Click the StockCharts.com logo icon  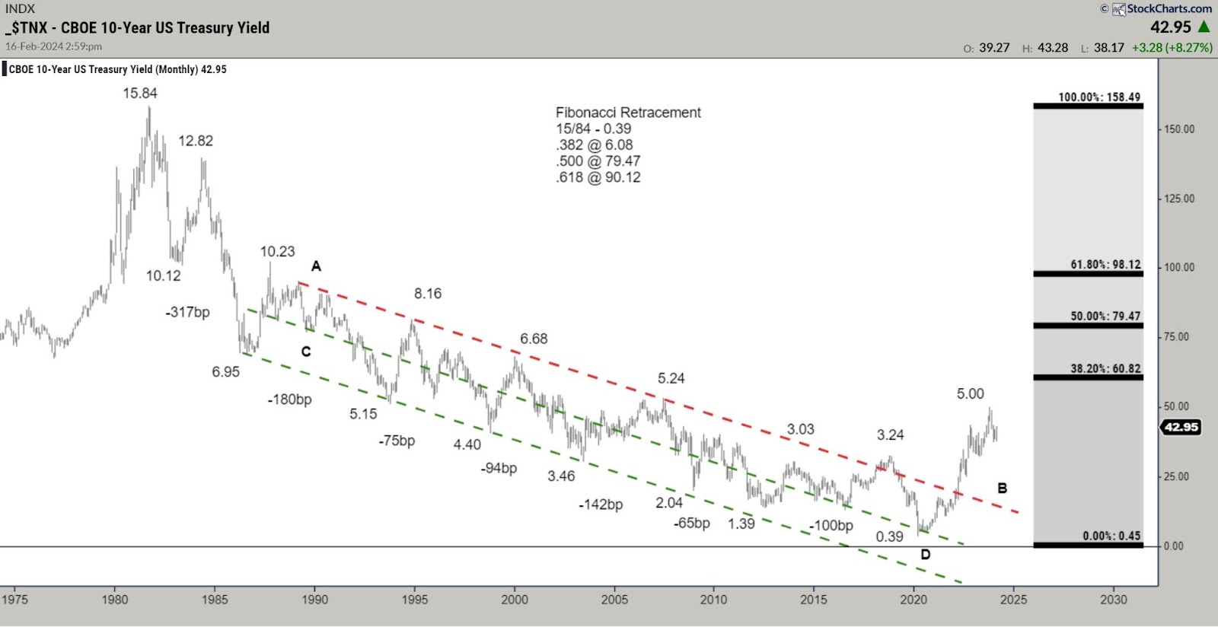click(1118, 9)
